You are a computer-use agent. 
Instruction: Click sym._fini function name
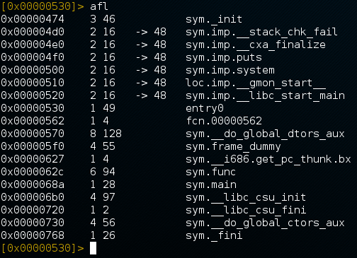(214, 235)
